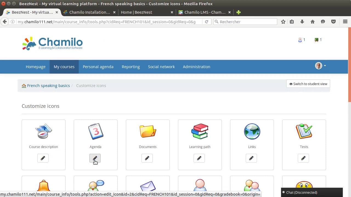
Task: Select the Administration menu item
Action: point(196,66)
